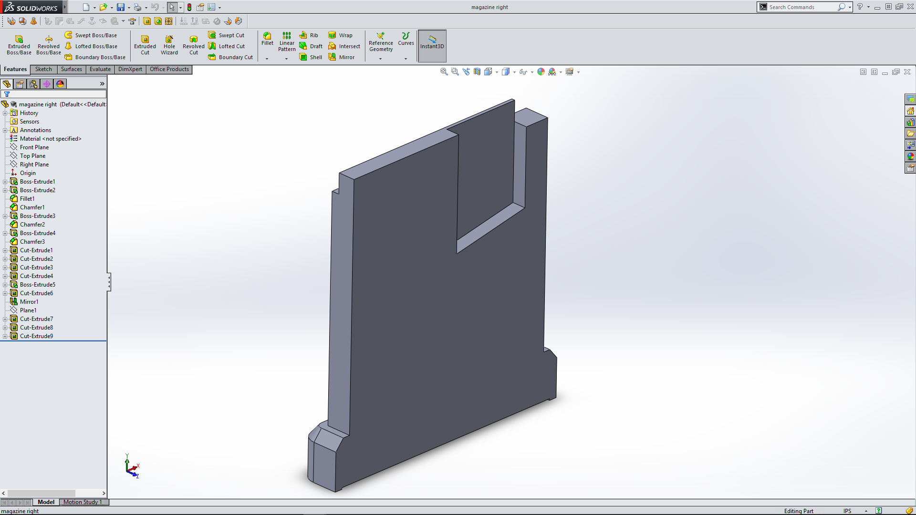Select the Fillet tool
Image resolution: width=916 pixels, height=515 pixels.
point(267,36)
